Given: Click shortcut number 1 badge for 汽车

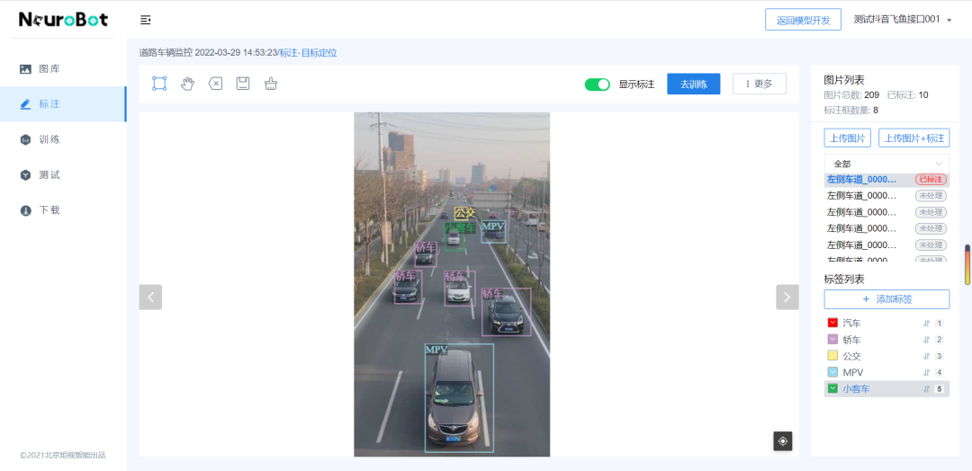Looking at the screenshot, I should tap(939, 323).
